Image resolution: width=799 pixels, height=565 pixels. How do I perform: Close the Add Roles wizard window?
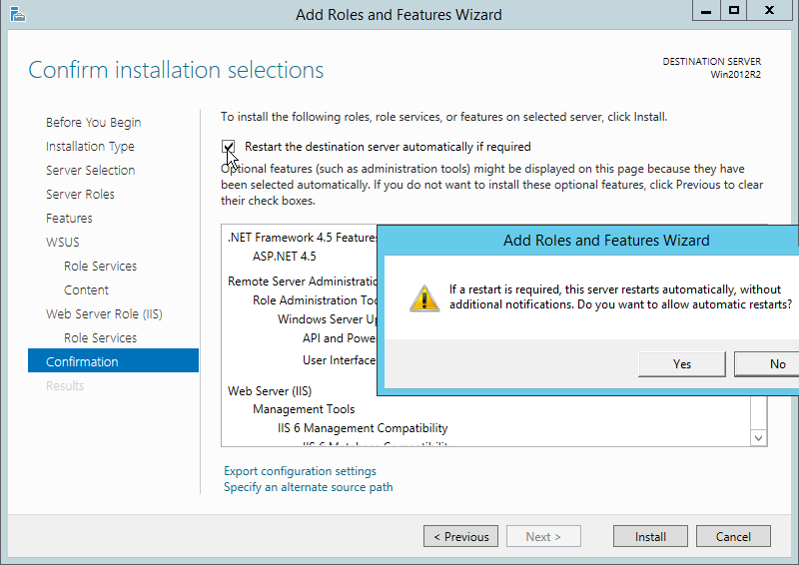click(x=769, y=11)
